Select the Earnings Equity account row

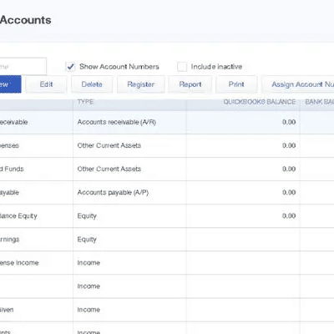click(x=167, y=240)
